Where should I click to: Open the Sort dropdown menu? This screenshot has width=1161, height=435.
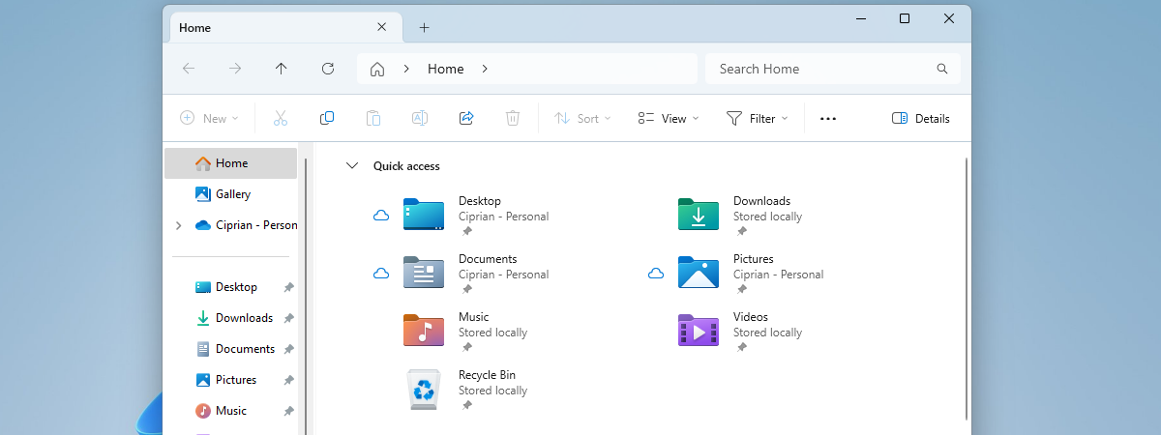coord(582,118)
